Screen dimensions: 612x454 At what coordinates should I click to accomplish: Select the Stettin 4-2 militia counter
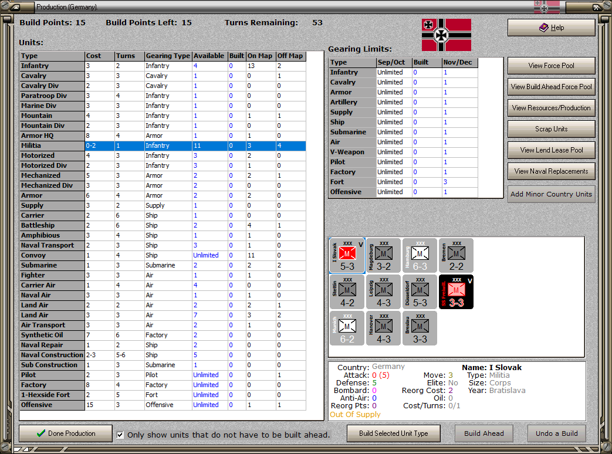point(347,292)
